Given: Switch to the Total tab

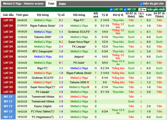Looking at the screenshot, I should (x=51, y=4).
